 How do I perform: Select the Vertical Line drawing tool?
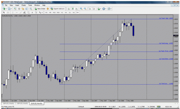point(13,12)
